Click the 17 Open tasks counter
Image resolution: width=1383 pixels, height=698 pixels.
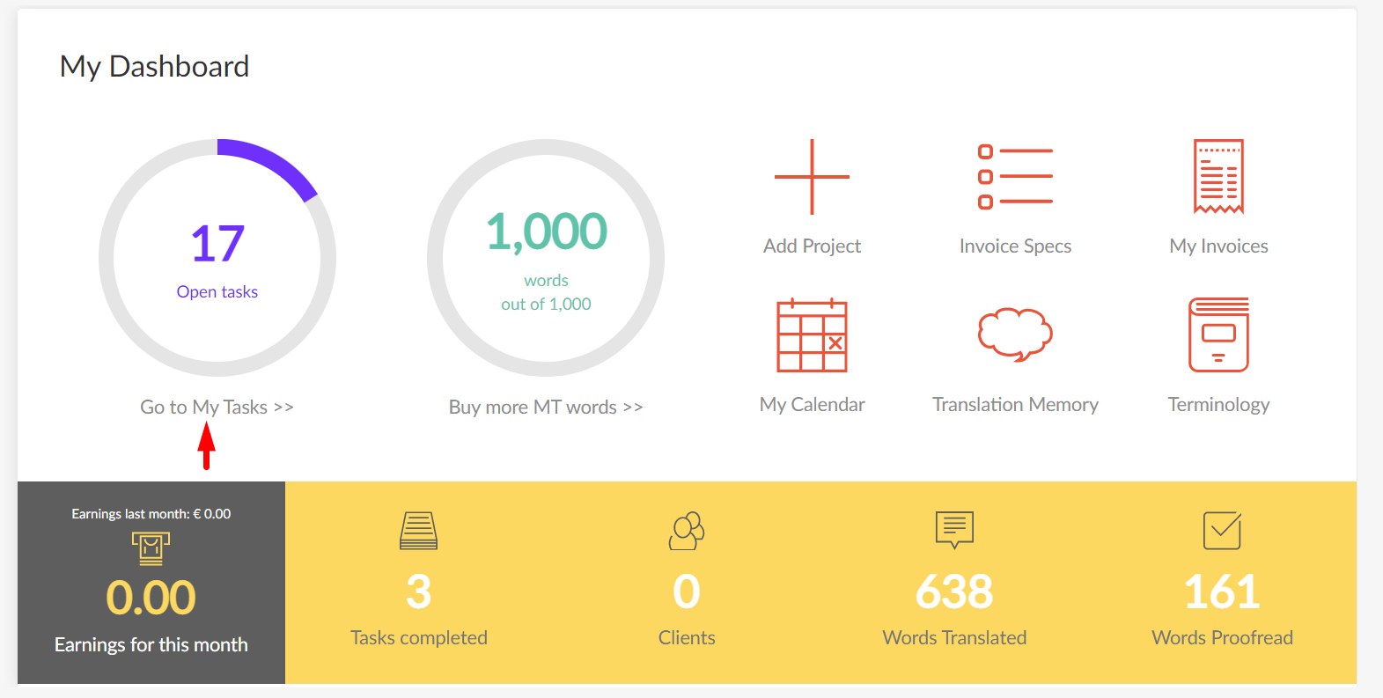coord(217,245)
